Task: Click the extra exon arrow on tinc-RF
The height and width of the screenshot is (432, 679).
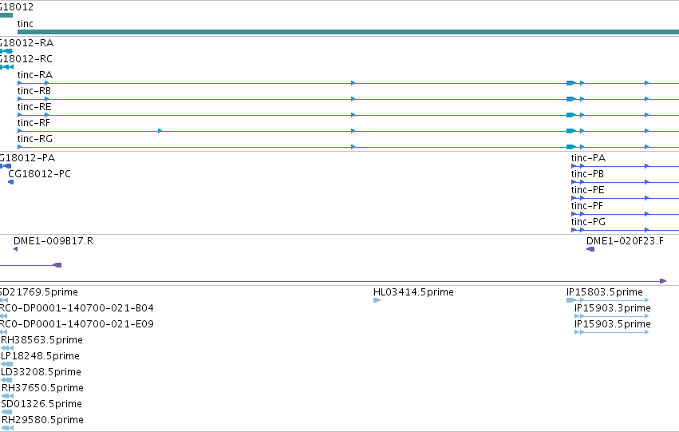Action: point(160,131)
